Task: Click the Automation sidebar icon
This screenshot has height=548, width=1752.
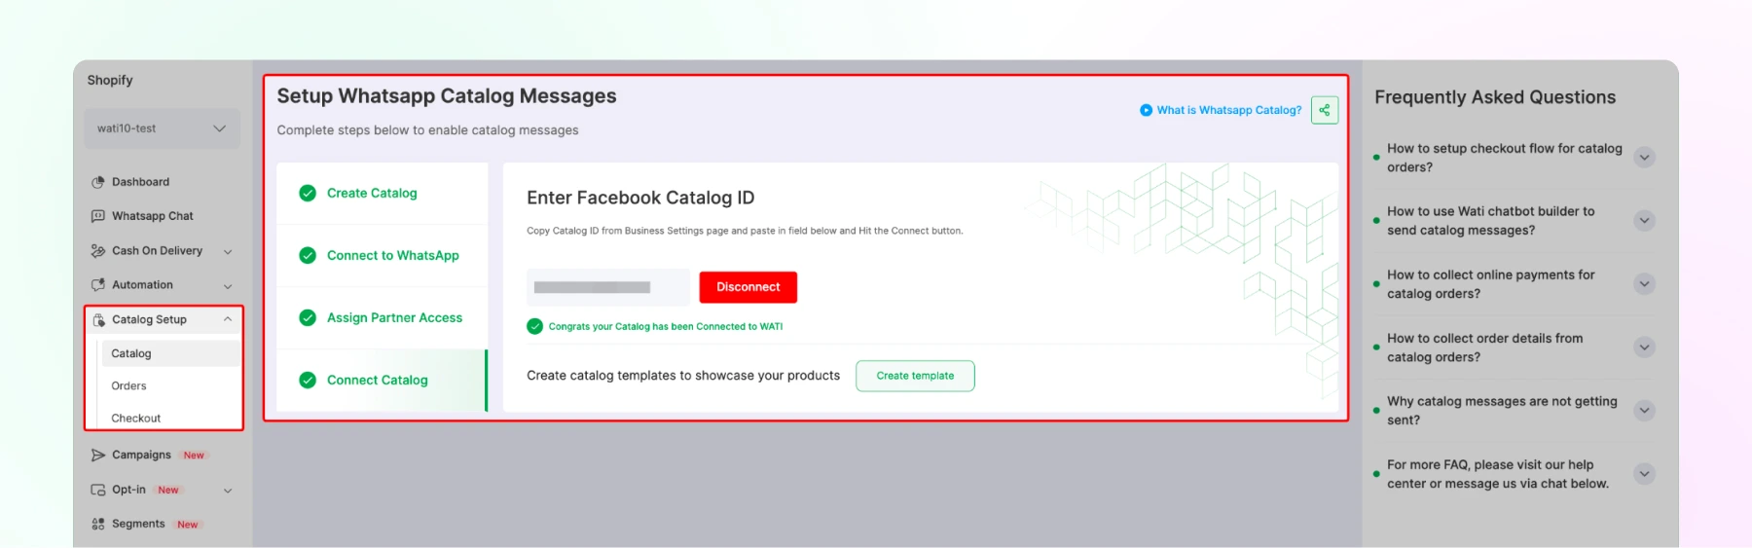Action: click(98, 285)
